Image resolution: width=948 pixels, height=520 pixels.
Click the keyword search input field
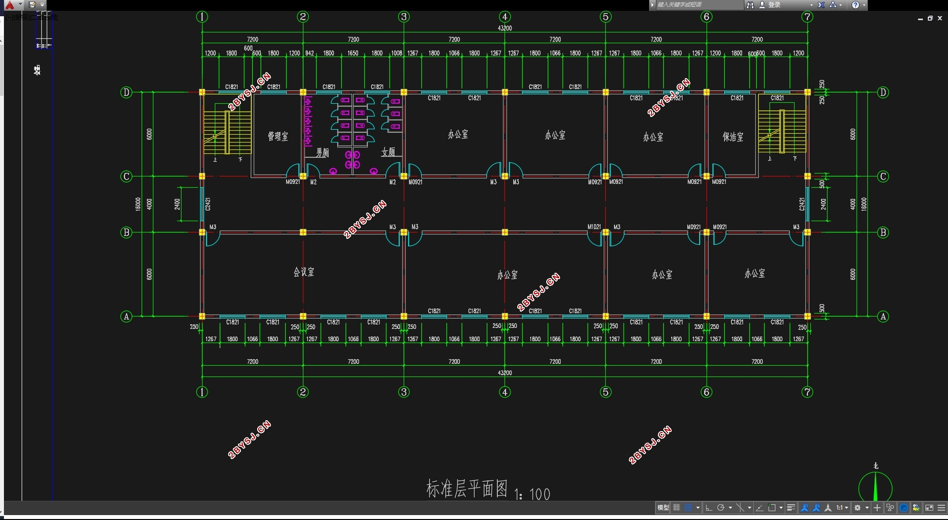point(699,4)
